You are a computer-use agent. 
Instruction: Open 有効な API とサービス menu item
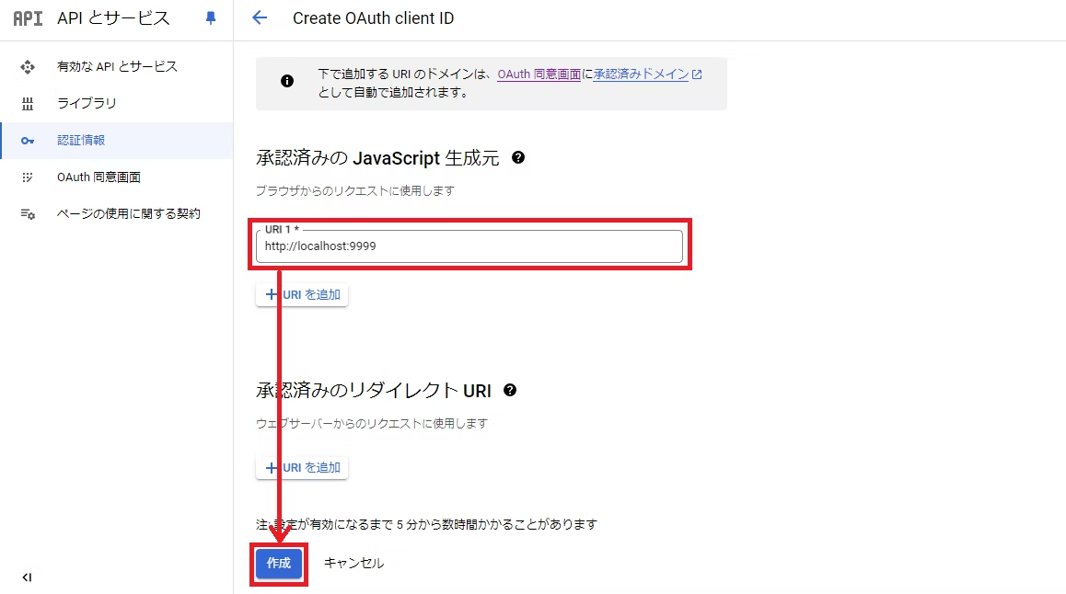117,66
